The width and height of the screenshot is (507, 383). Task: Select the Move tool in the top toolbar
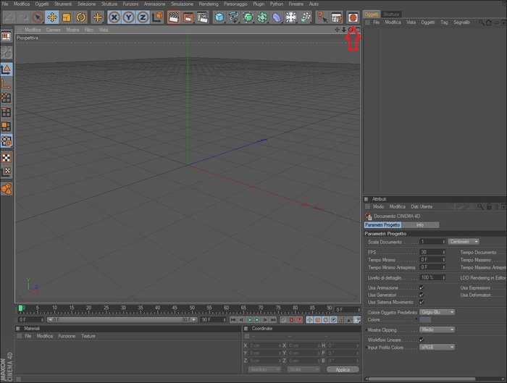(x=51, y=17)
